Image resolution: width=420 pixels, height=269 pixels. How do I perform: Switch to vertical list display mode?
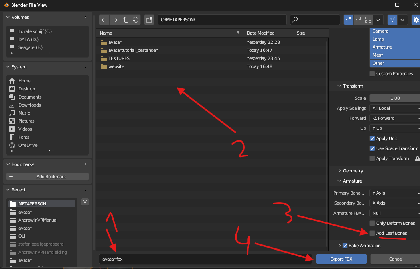tap(349, 20)
